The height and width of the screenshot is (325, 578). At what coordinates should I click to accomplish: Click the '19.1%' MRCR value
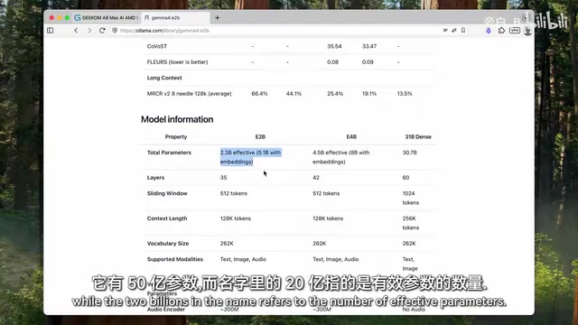coord(369,94)
